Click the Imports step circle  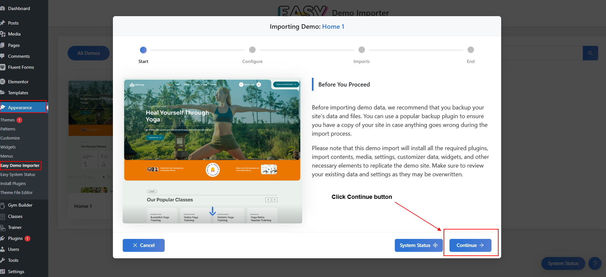(361, 50)
